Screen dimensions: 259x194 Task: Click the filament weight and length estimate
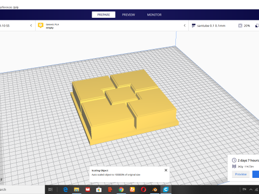pyautogui.click(x=246, y=167)
